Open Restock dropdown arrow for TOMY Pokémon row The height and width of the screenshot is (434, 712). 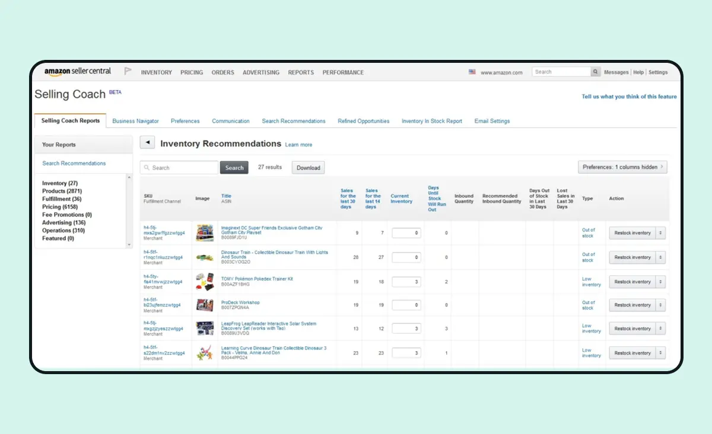(661, 282)
